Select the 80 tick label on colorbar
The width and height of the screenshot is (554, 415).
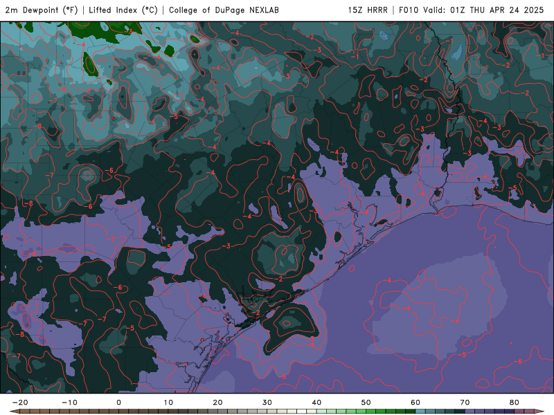(515, 403)
